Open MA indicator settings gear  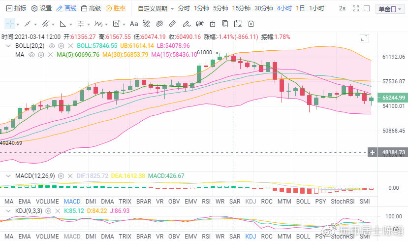41,55
